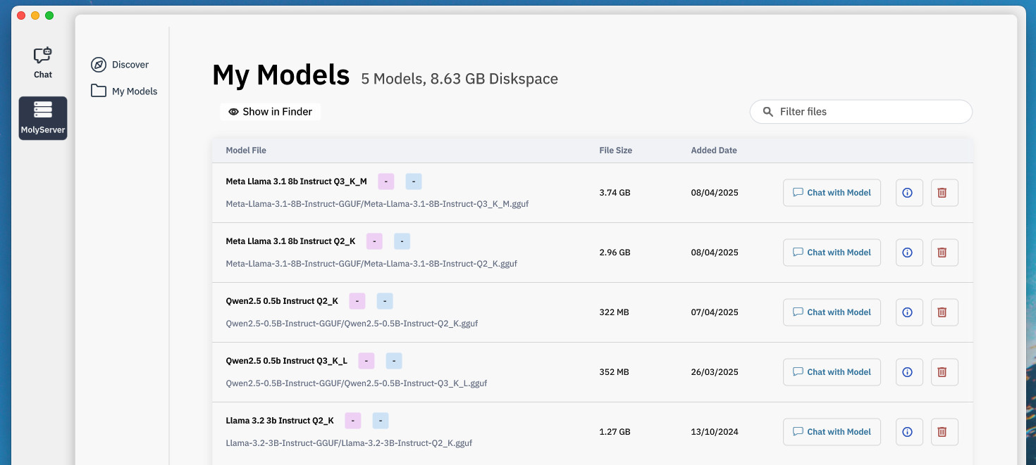
Task: Delete the Llama 3.2 3b model
Action: [944, 432]
